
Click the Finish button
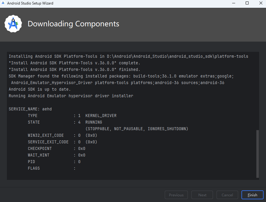tap(252, 195)
